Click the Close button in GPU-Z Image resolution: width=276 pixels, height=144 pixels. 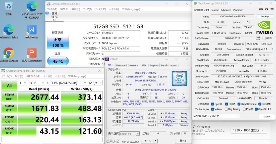pos(267,117)
